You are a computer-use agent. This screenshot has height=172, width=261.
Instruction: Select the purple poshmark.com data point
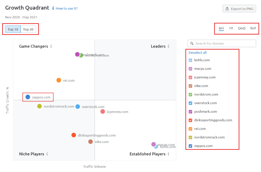click(77, 54)
